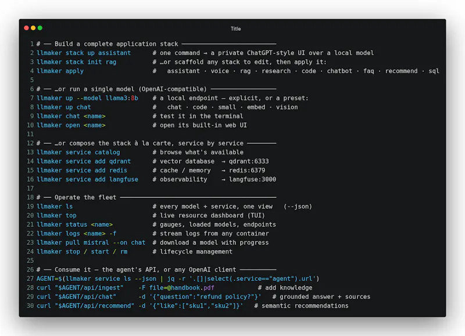Click 'llmaker stack up assistant' command
465x336 pixels.
click(x=84, y=53)
